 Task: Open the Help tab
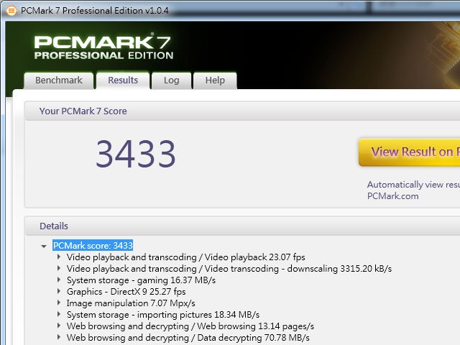click(x=215, y=80)
